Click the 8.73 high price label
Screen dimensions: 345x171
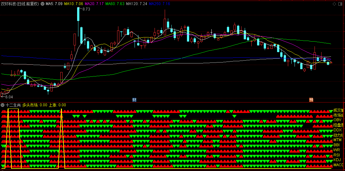(x=86, y=9)
